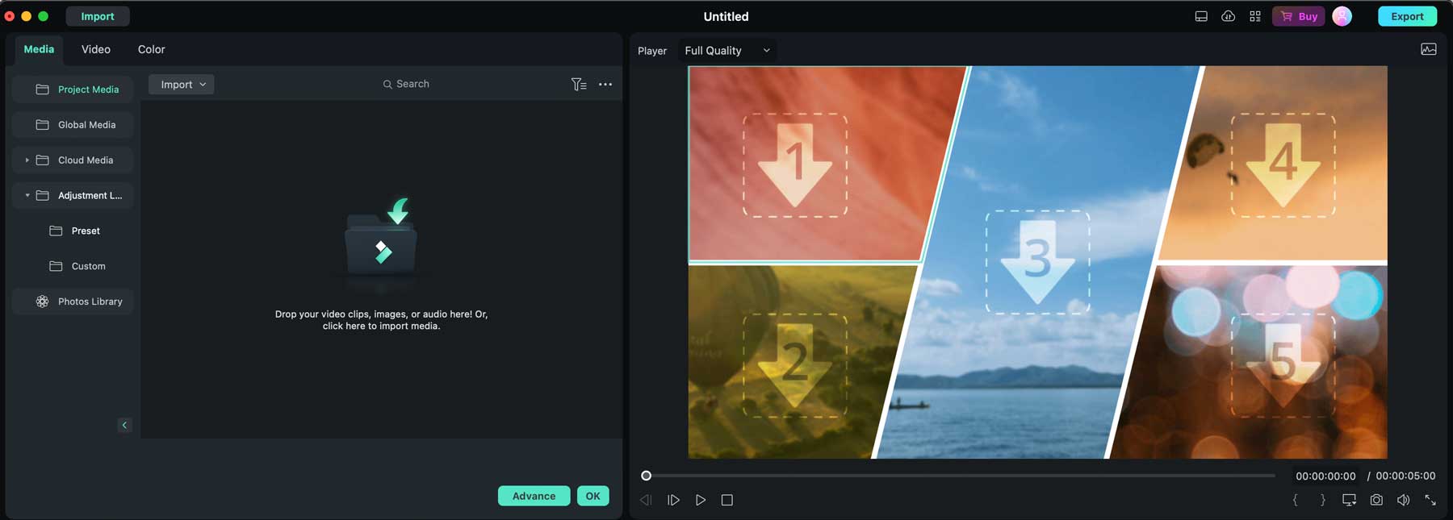Click the Buy button
Screen dimensions: 1453x520
pos(1299,16)
